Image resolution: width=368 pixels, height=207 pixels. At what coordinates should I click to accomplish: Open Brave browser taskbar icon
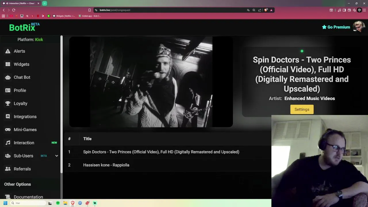[73, 203]
